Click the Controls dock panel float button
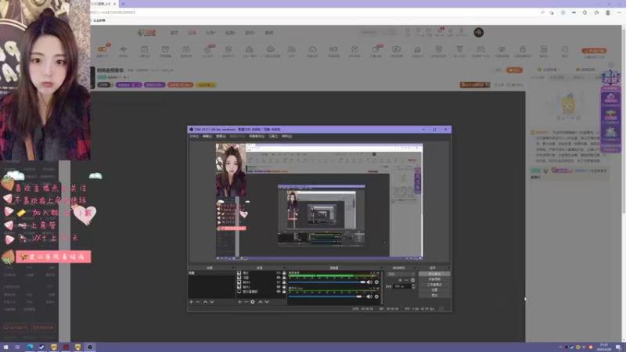 click(448, 268)
